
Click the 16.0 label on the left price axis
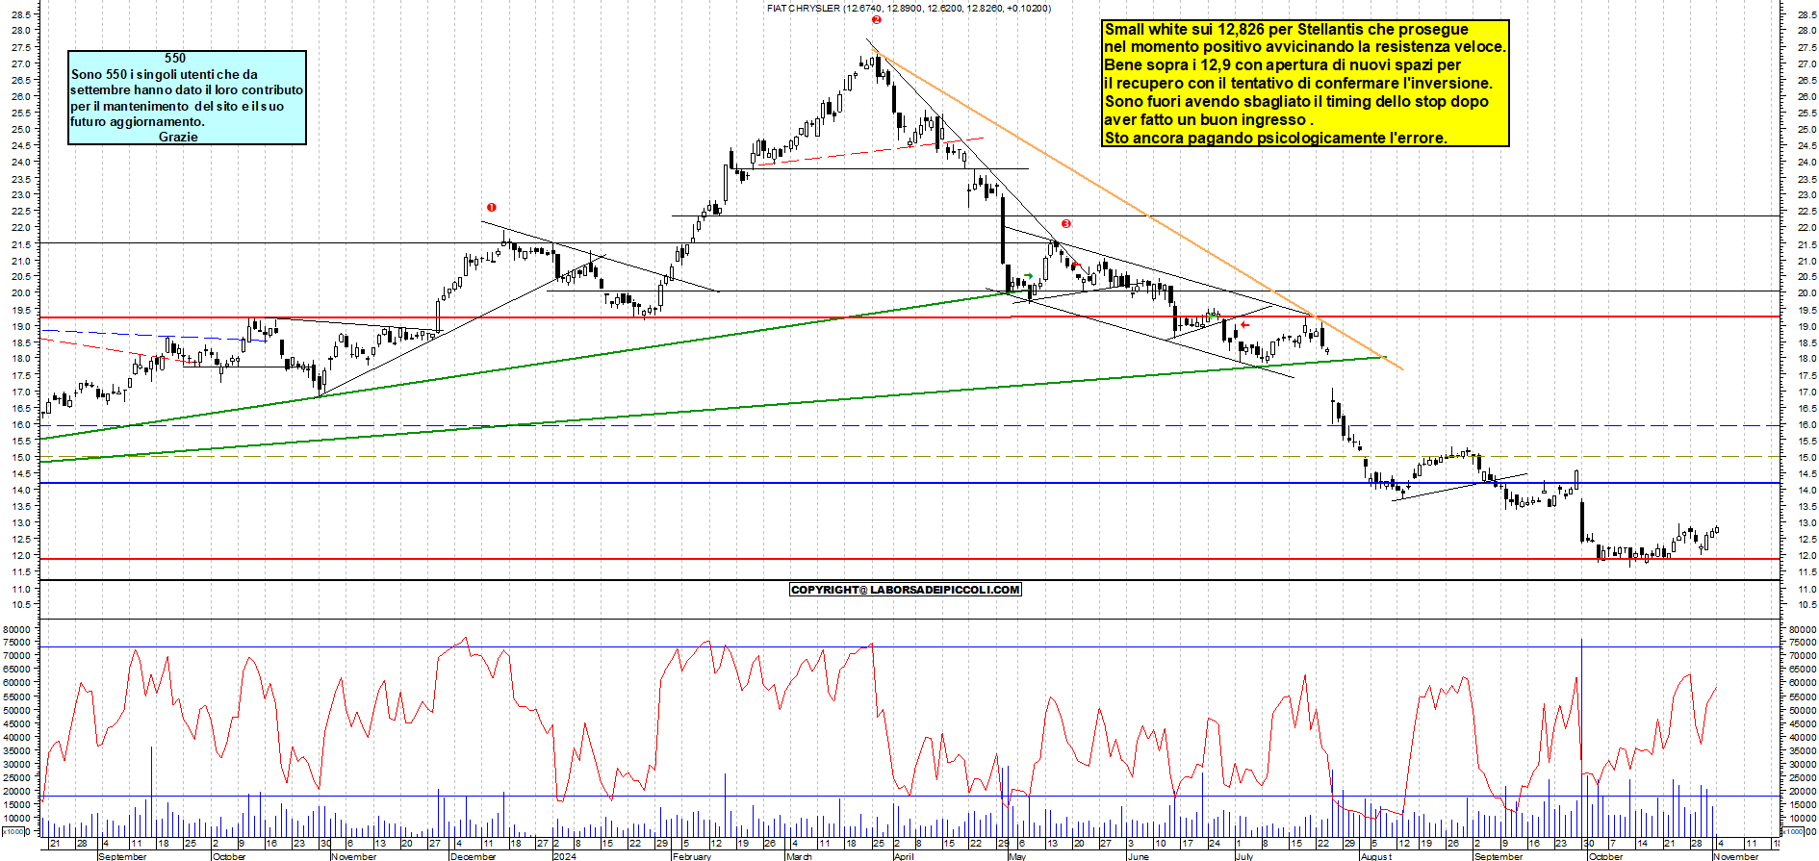20,424
